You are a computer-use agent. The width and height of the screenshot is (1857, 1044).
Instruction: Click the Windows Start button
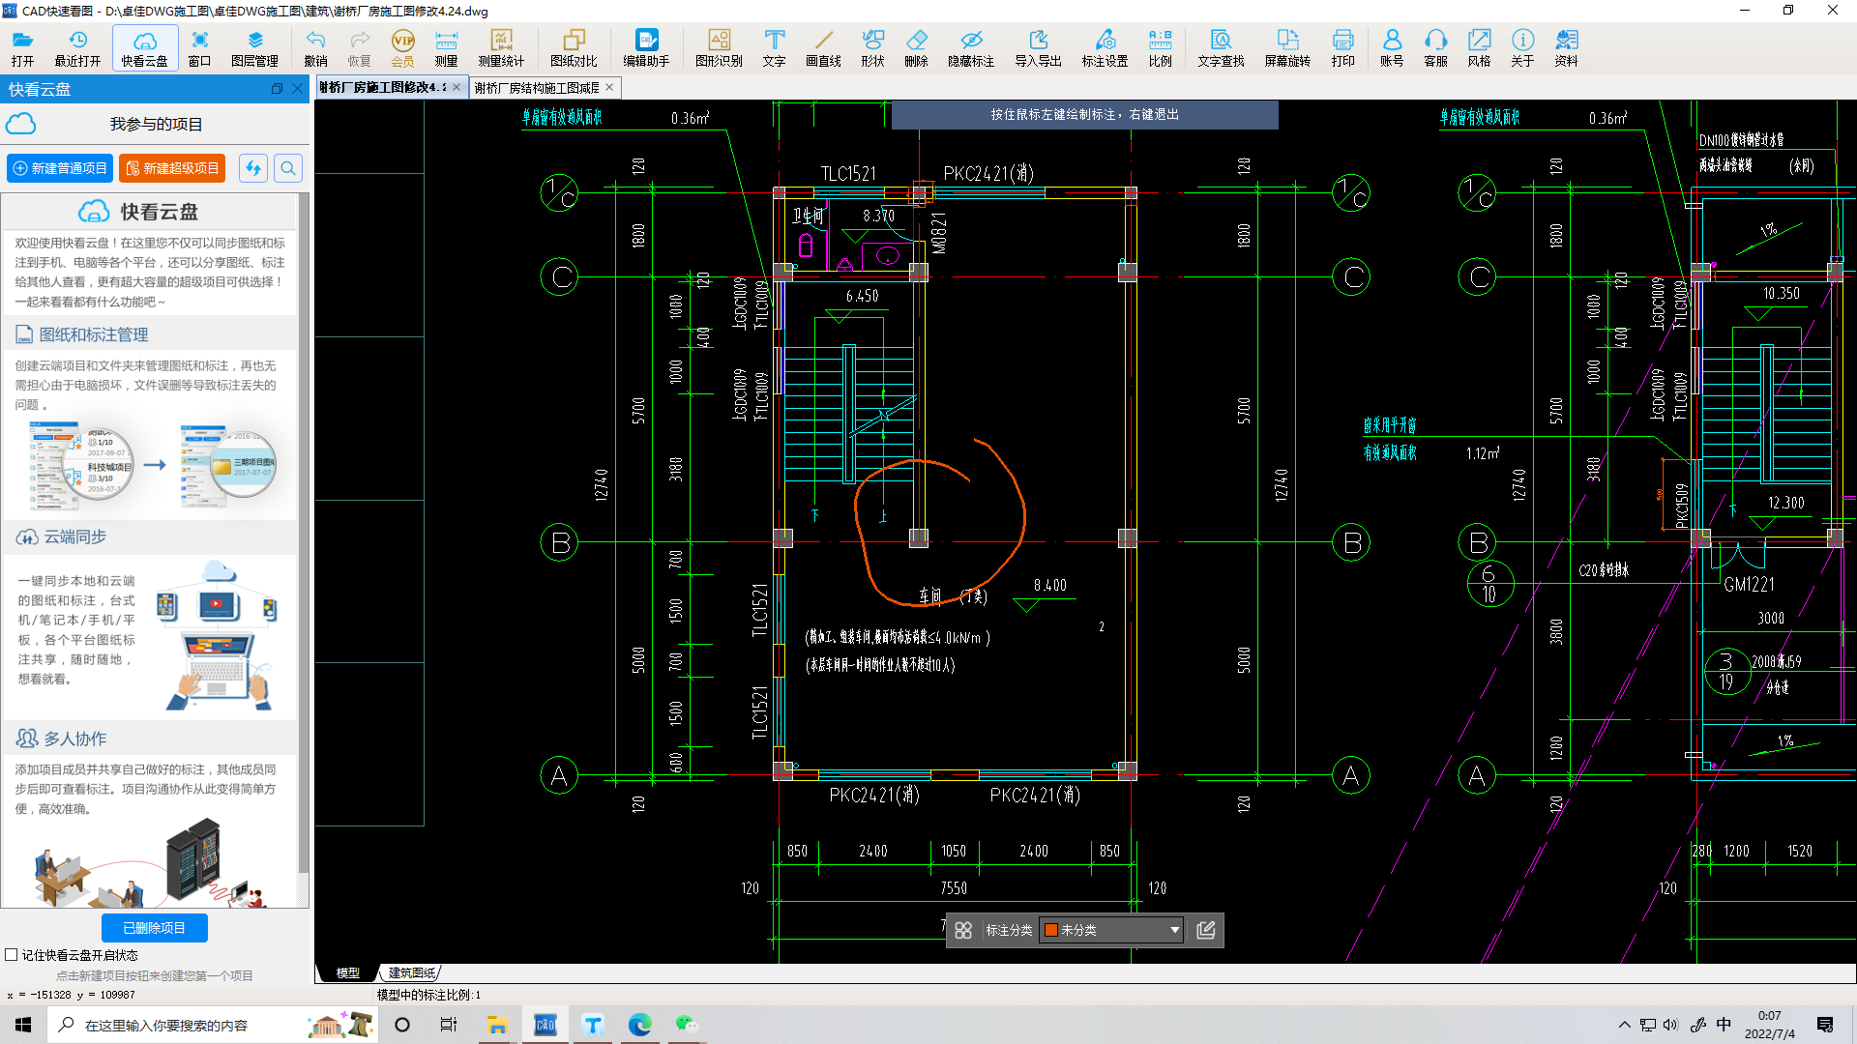point(23,1025)
